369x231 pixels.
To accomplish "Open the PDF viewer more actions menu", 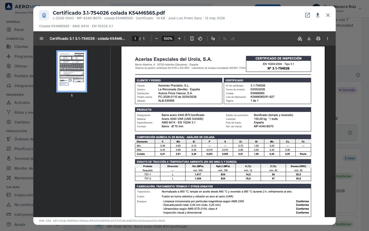I will [x=327, y=38].
